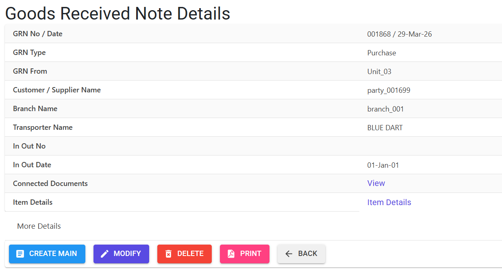The height and width of the screenshot is (280, 502).
Task: Click the CREATE MAIN button label
Action: tap(53, 254)
